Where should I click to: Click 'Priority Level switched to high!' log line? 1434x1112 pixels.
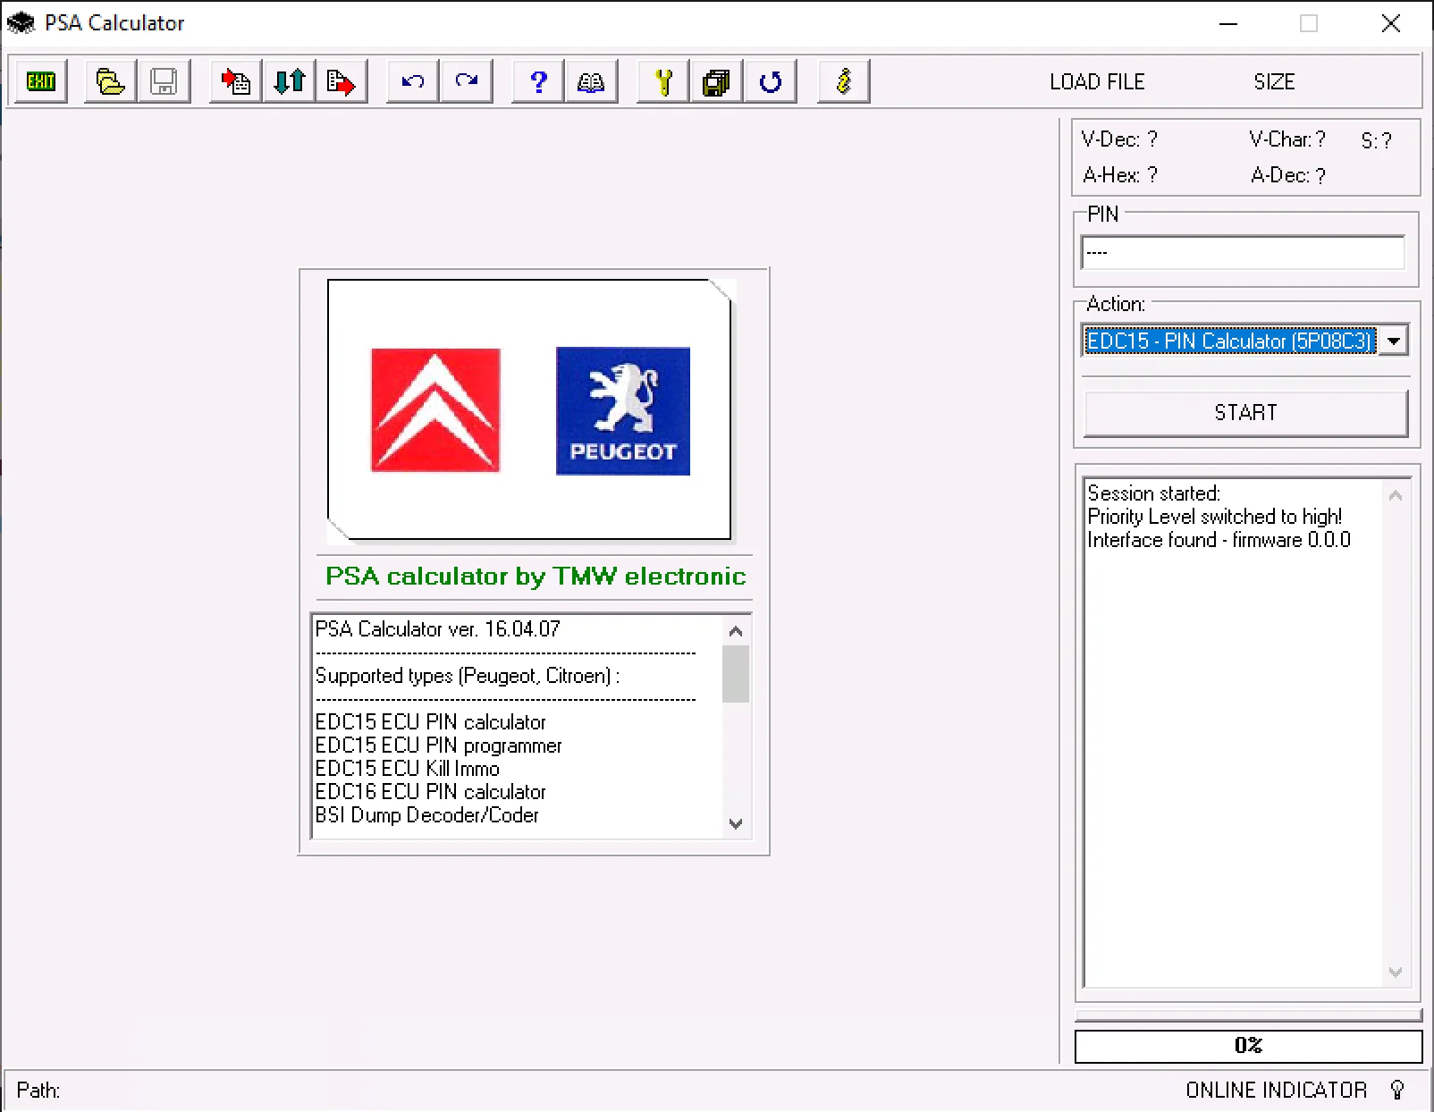point(1214,517)
